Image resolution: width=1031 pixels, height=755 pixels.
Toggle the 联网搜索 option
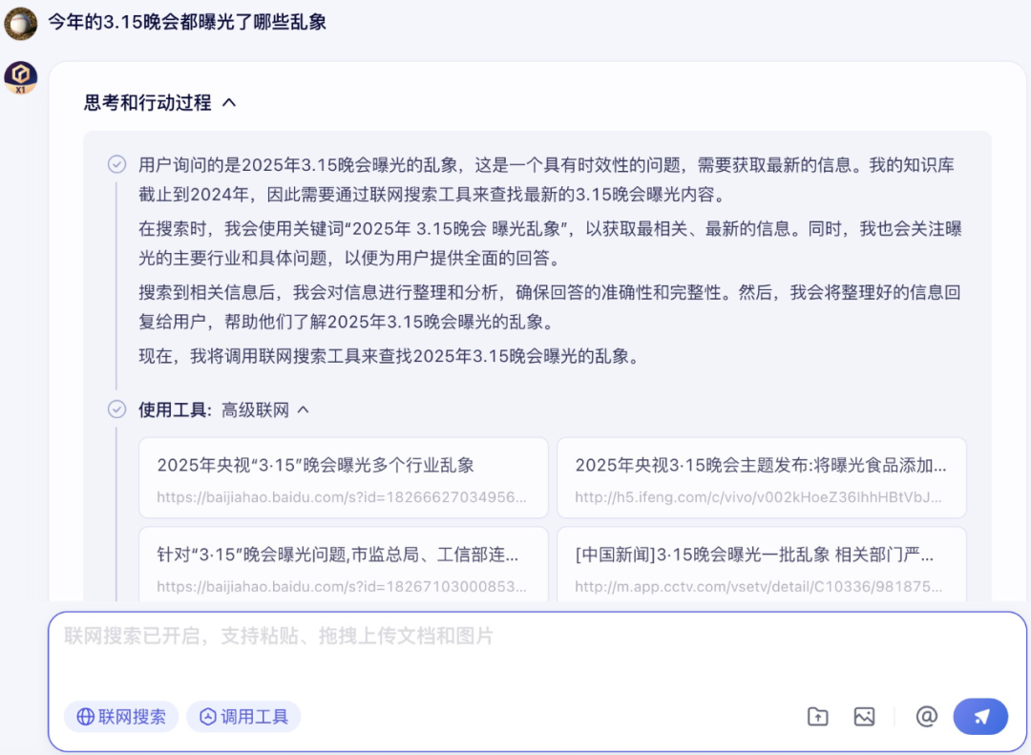tap(121, 716)
